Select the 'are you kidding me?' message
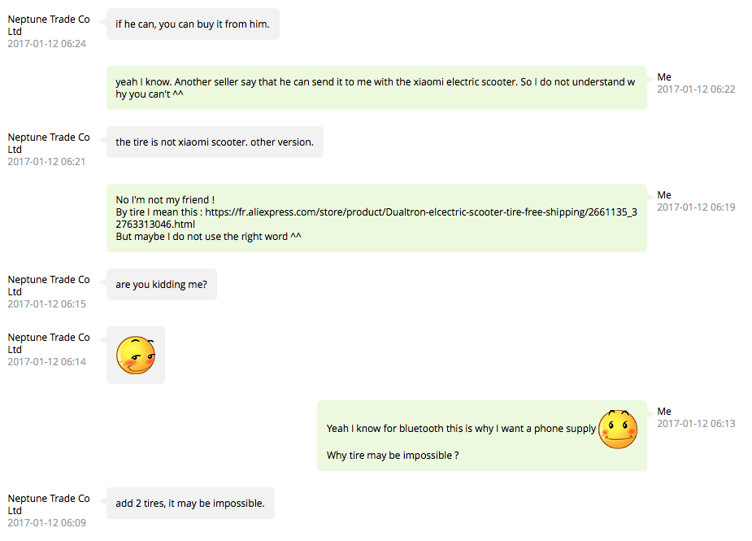Viewport: 752px width, 541px height. pos(162,284)
